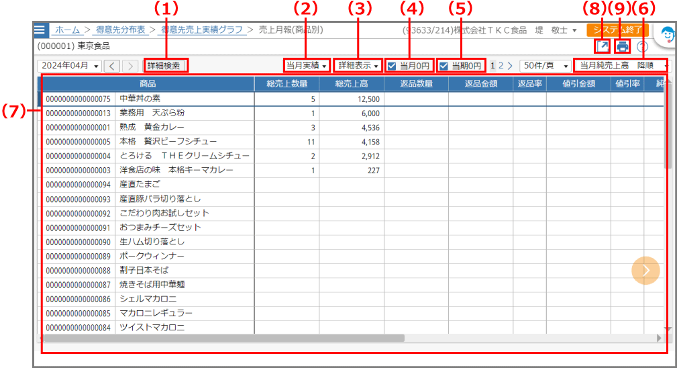Click the 総売上数量 column header
The image size is (677, 368).
(x=287, y=84)
